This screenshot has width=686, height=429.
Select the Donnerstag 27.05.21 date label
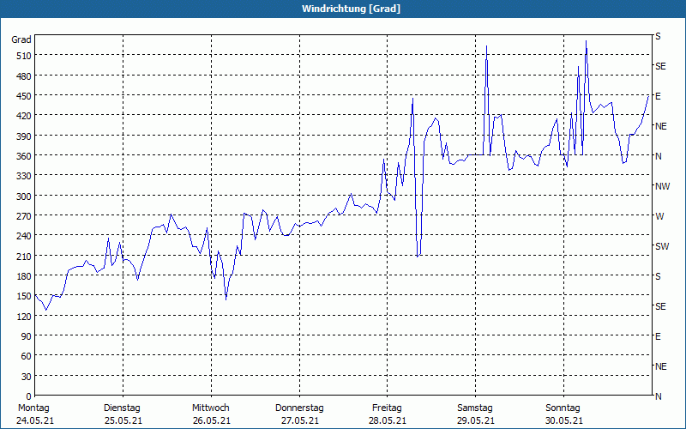298,414
